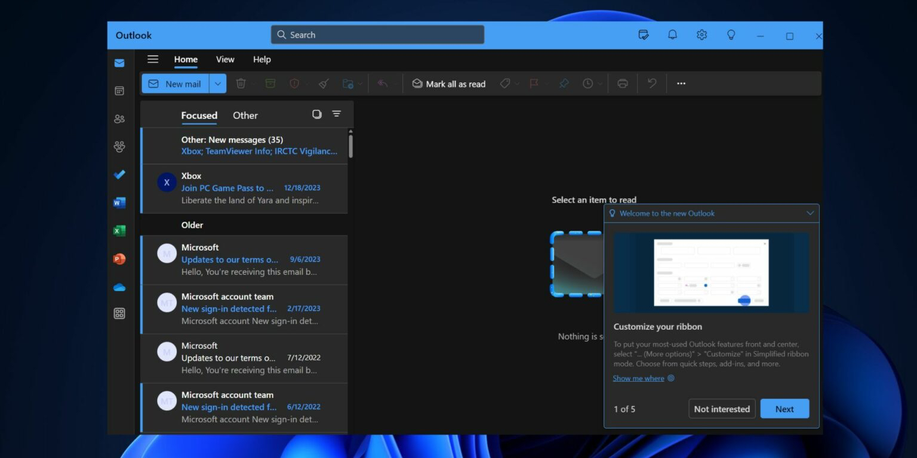Click the Older group header
The width and height of the screenshot is (917, 458).
point(244,225)
